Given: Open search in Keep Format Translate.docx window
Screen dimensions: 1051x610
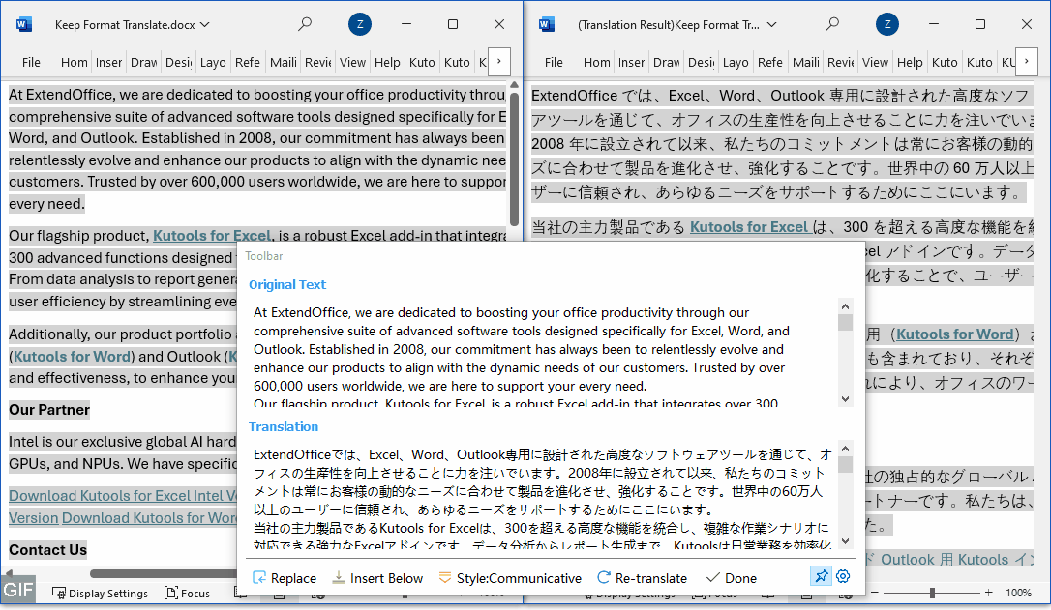Looking at the screenshot, I should [305, 25].
